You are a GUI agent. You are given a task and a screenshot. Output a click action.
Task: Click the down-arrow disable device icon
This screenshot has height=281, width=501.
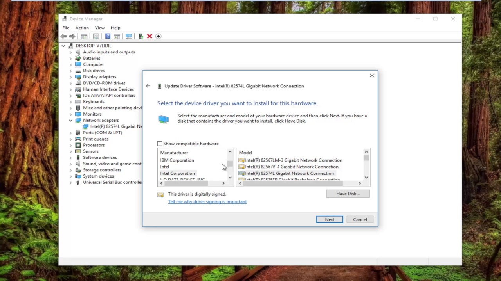pos(158,36)
